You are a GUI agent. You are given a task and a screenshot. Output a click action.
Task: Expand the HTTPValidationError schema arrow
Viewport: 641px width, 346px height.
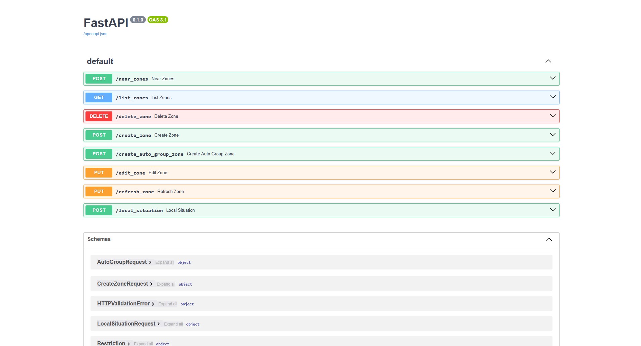point(153,304)
